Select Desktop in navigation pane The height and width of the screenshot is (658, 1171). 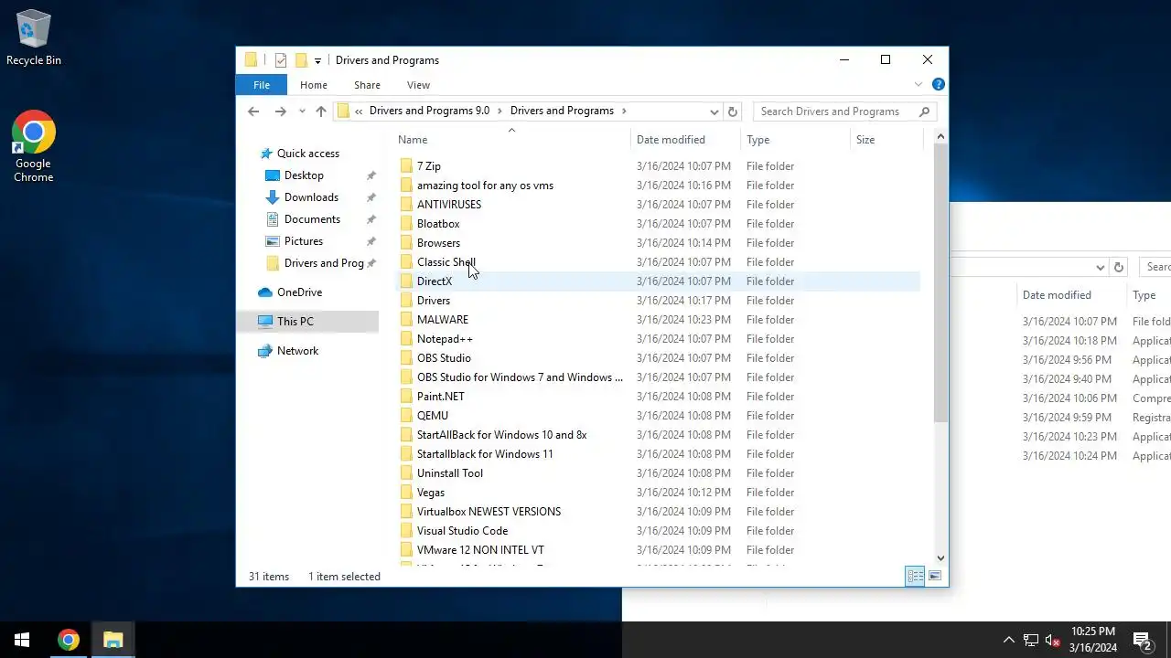304,175
